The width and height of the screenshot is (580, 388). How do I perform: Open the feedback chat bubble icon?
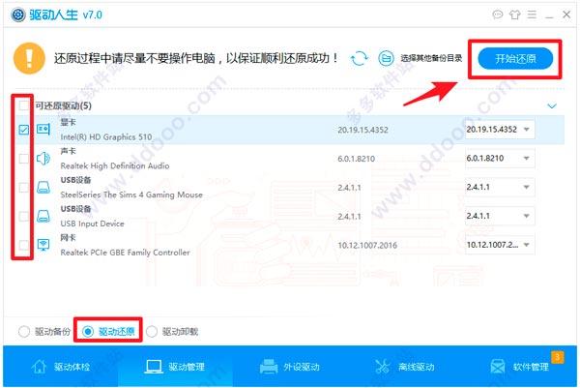coord(498,15)
